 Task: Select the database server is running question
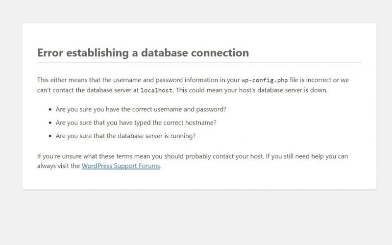tap(125, 136)
